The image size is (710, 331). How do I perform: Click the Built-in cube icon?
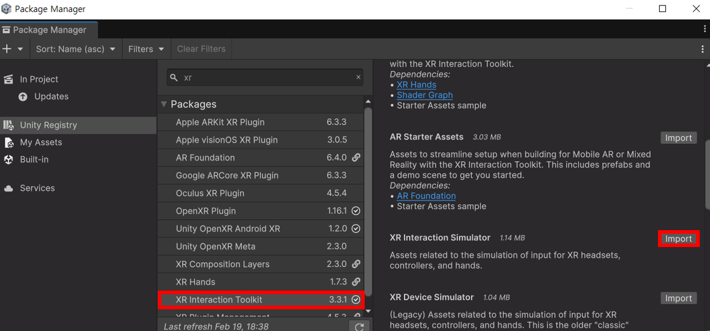click(8, 159)
